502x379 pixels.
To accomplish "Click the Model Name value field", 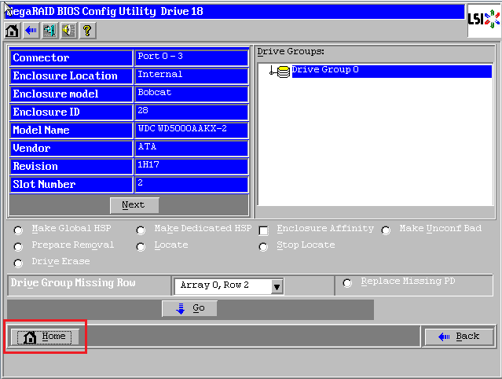I will tap(192, 130).
